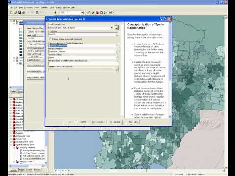Switch to Data View icon below map
235x176 pixels.
tap(56, 171)
